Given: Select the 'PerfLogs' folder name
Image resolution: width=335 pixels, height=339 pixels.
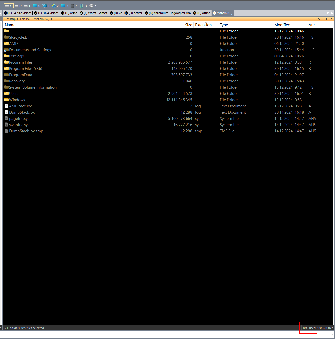Looking at the screenshot, I should tap(16, 56).
